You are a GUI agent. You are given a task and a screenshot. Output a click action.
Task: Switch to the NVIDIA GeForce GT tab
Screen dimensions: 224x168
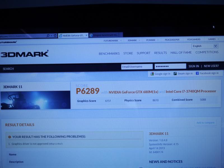click(x=73, y=36)
